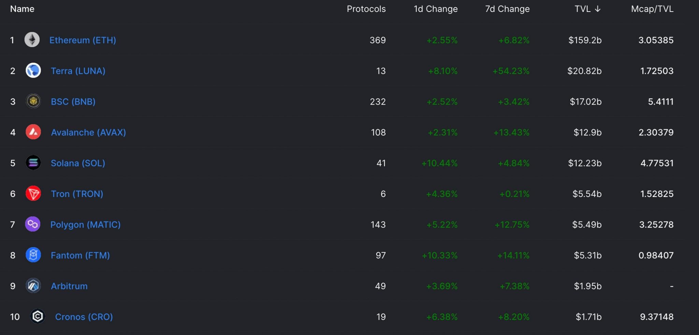Viewport: 699px width, 335px height.
Task: Open the Arbitrum chain link
Action: [x=69, y=286]
